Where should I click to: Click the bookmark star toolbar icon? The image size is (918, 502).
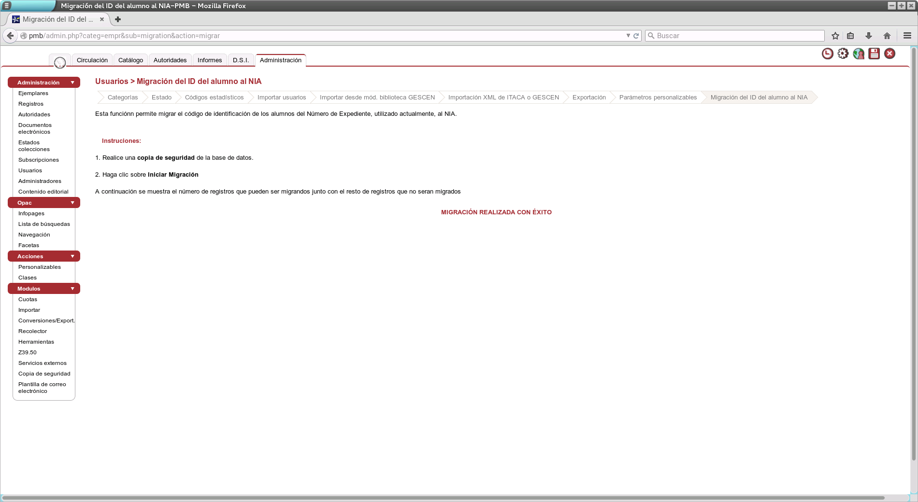[x=835, y=36]
